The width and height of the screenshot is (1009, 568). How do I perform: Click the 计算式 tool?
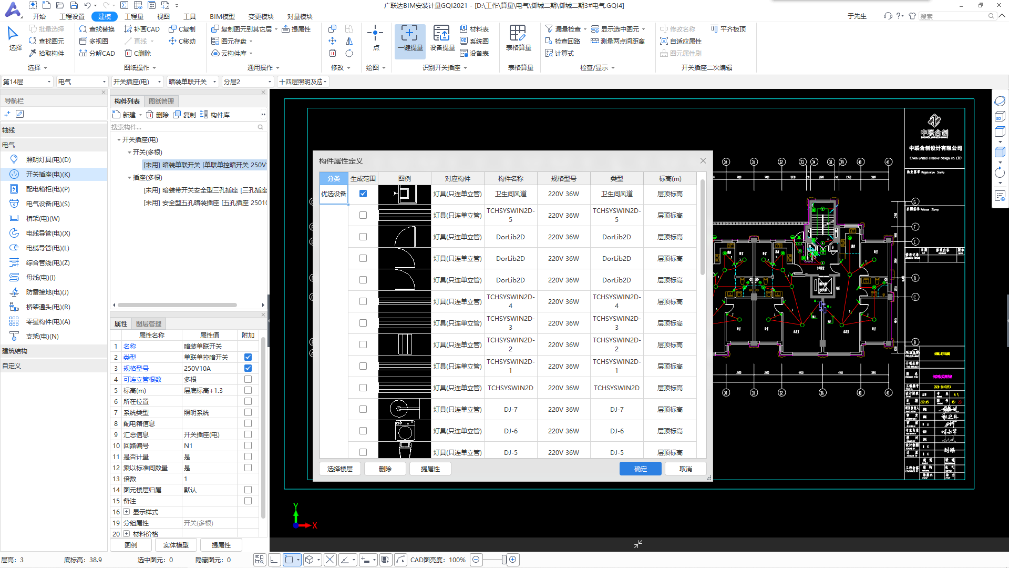(560, 53)
